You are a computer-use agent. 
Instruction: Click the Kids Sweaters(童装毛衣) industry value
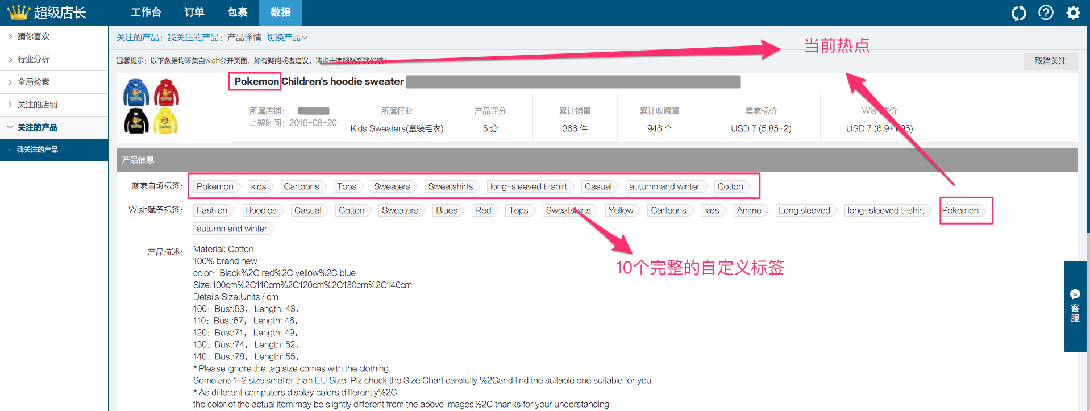click(x=397, y=128)
